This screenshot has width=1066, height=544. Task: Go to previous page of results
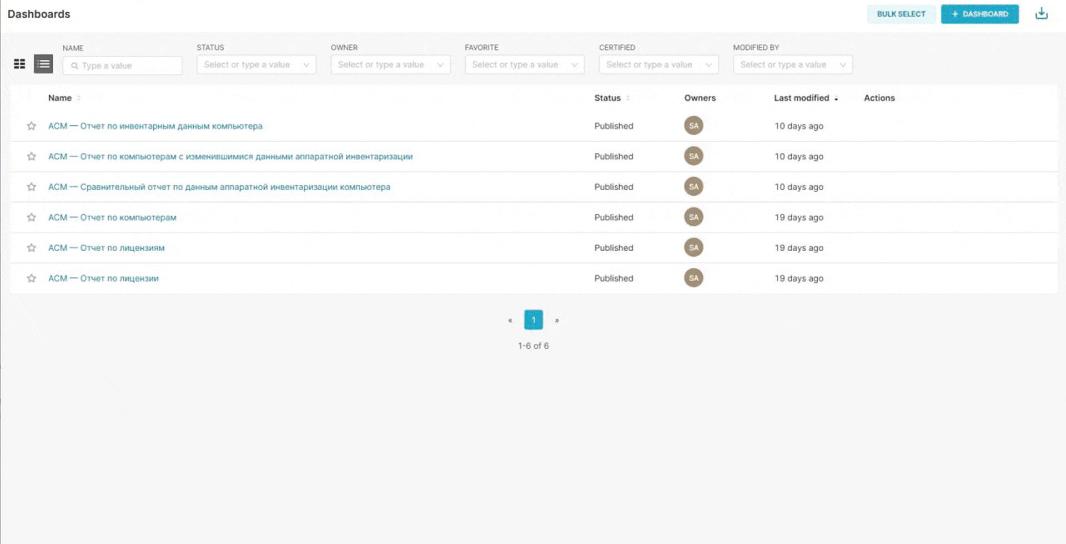coord(510,320)
